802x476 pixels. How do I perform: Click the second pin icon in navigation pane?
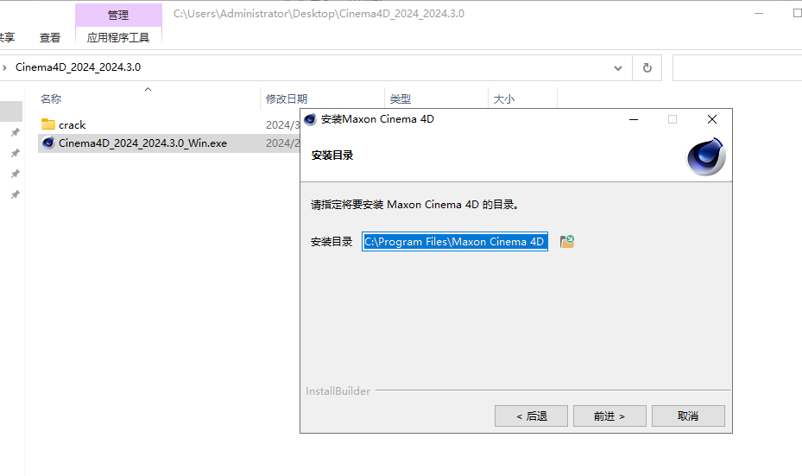(x=16, y=153)
